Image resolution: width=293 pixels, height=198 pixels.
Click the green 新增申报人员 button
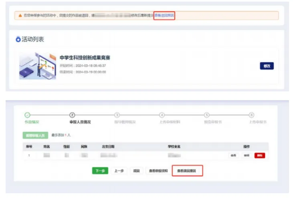(35, 135)
